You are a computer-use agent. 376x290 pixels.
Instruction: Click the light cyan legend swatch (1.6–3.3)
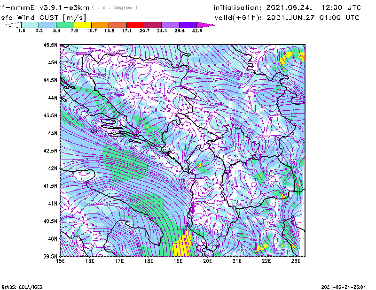point(30,25)
